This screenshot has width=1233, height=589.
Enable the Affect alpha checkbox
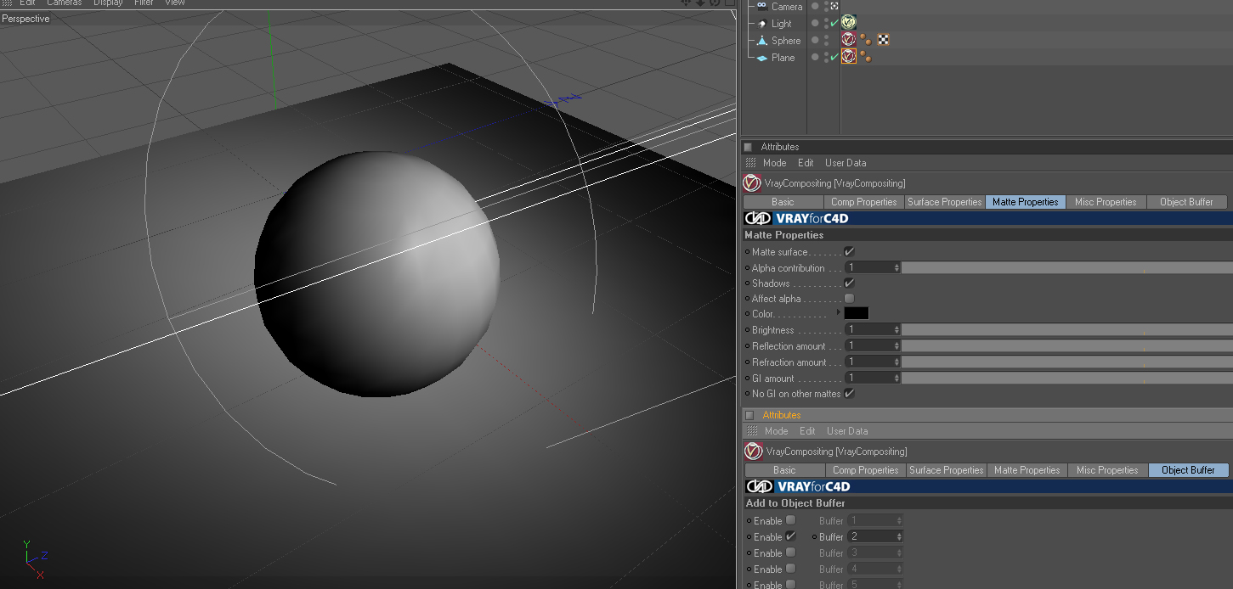coord(849,299)
